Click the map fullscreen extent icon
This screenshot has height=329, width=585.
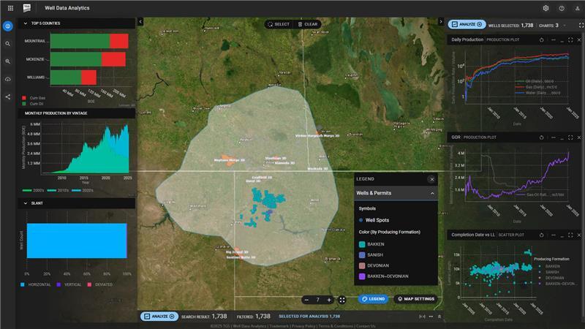click(x=341, y=300)
